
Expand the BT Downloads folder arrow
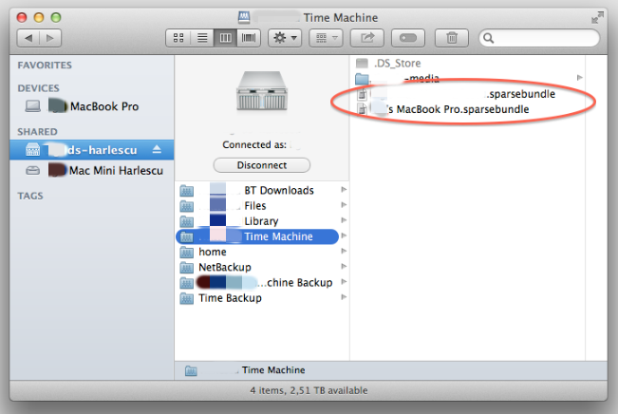[344, 190]
